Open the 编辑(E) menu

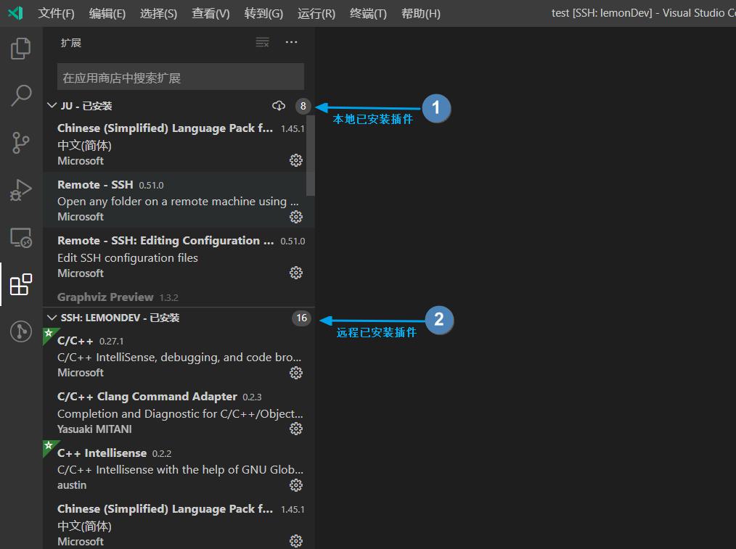[x=107, y=13]
